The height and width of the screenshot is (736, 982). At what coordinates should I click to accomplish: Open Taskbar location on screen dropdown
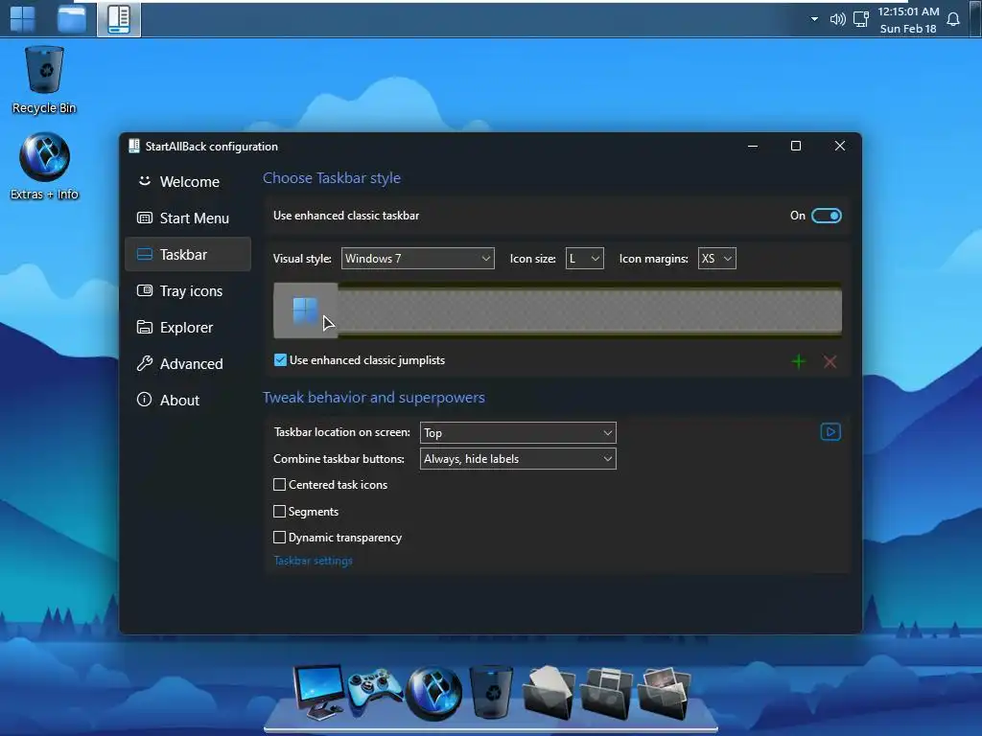(x=518, y=432)
